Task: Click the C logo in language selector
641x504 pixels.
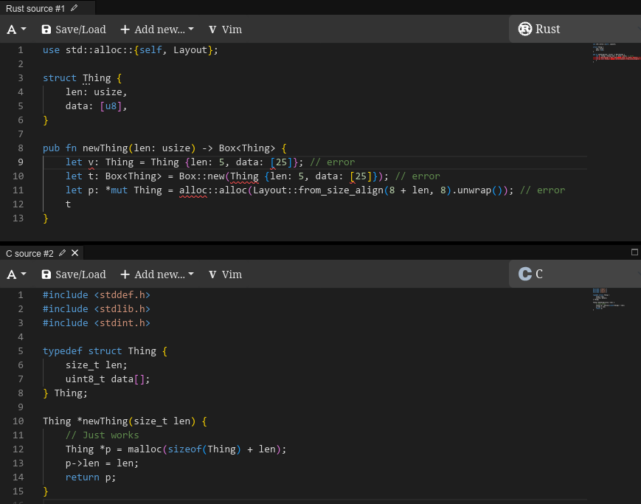Action: click(x=525, y=274)
